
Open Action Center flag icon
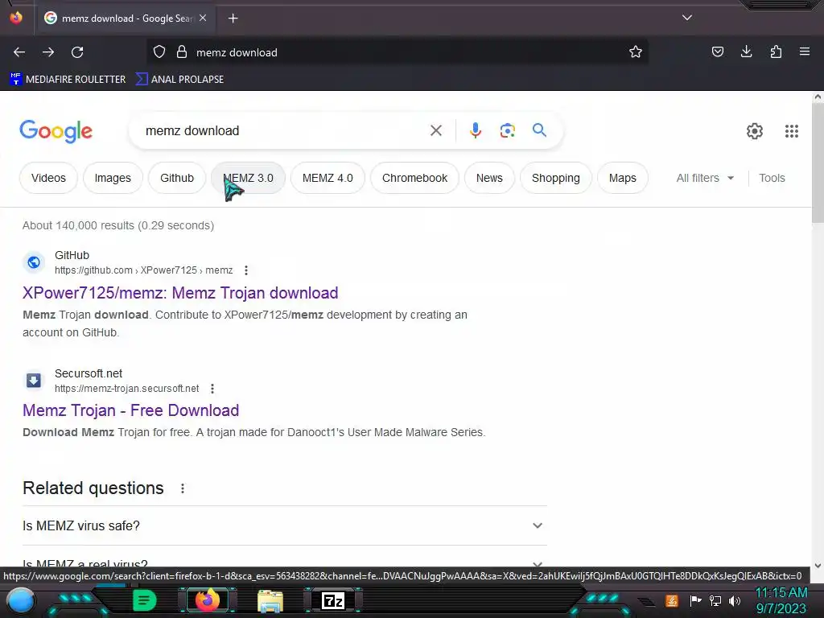pyautogui.click(x=695, y=600)
